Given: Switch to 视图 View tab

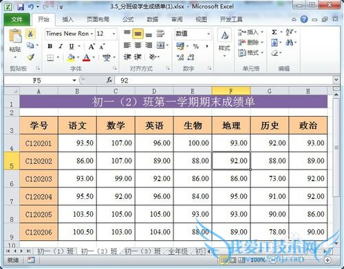Looking at the screenshot, I should (201, 19).
